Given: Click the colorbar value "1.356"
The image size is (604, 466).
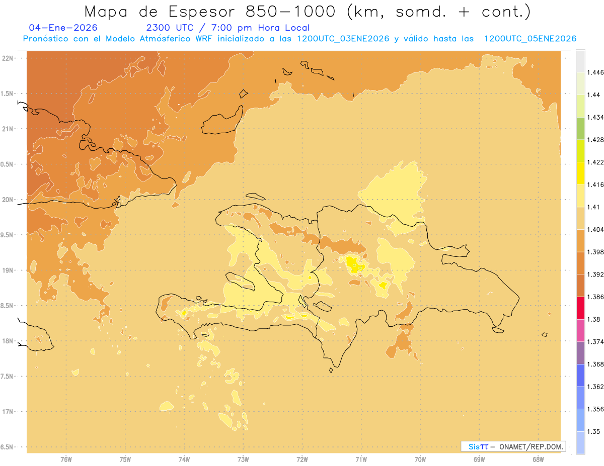Looking at the screenshot, I should click(595, 409).
